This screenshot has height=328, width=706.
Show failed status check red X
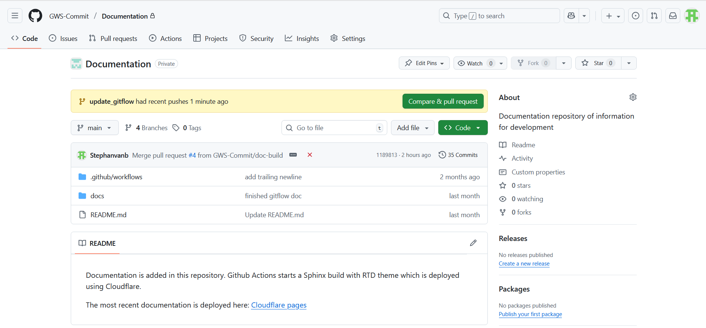click(309, 155)
